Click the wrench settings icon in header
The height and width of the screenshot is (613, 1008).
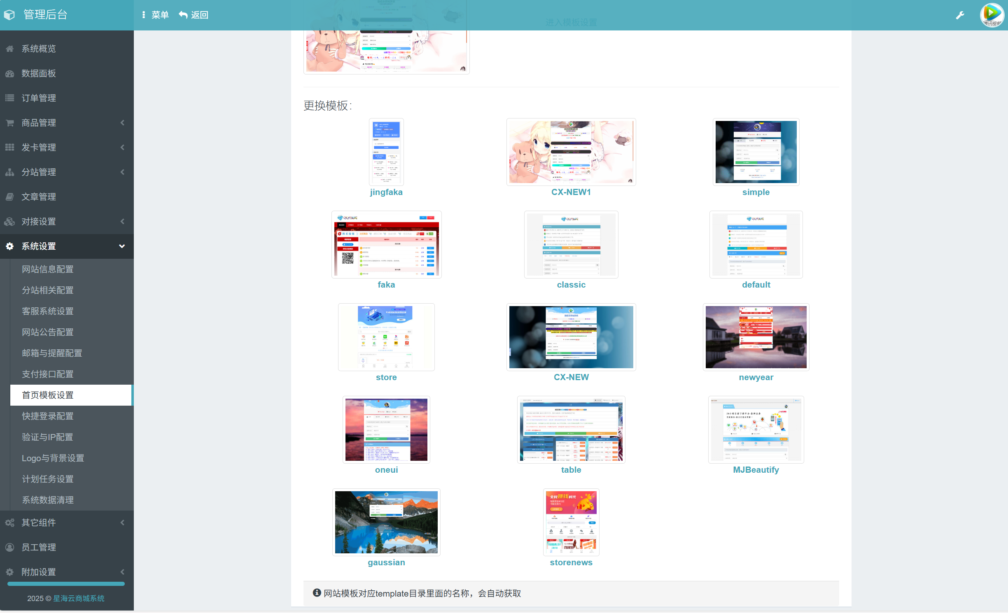coord(960,15)
